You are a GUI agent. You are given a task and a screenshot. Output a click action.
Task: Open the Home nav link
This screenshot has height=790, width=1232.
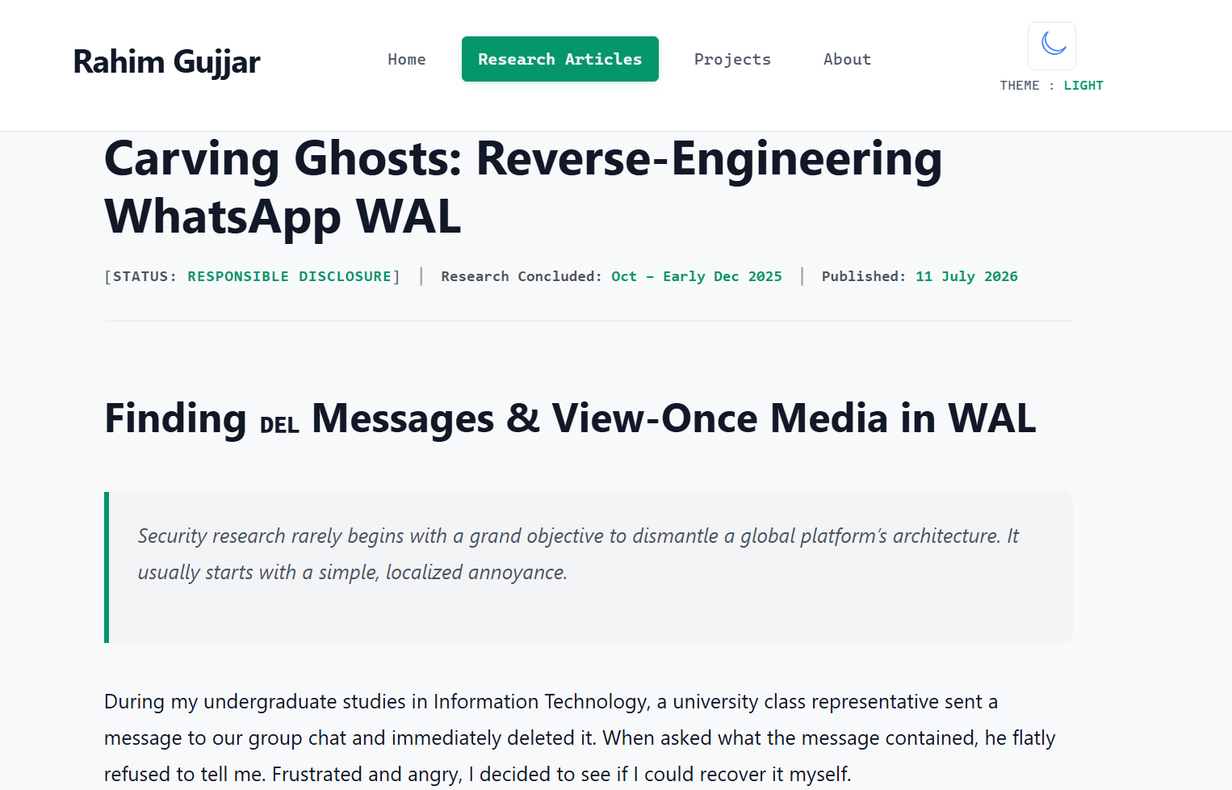(x=406, y=59)
